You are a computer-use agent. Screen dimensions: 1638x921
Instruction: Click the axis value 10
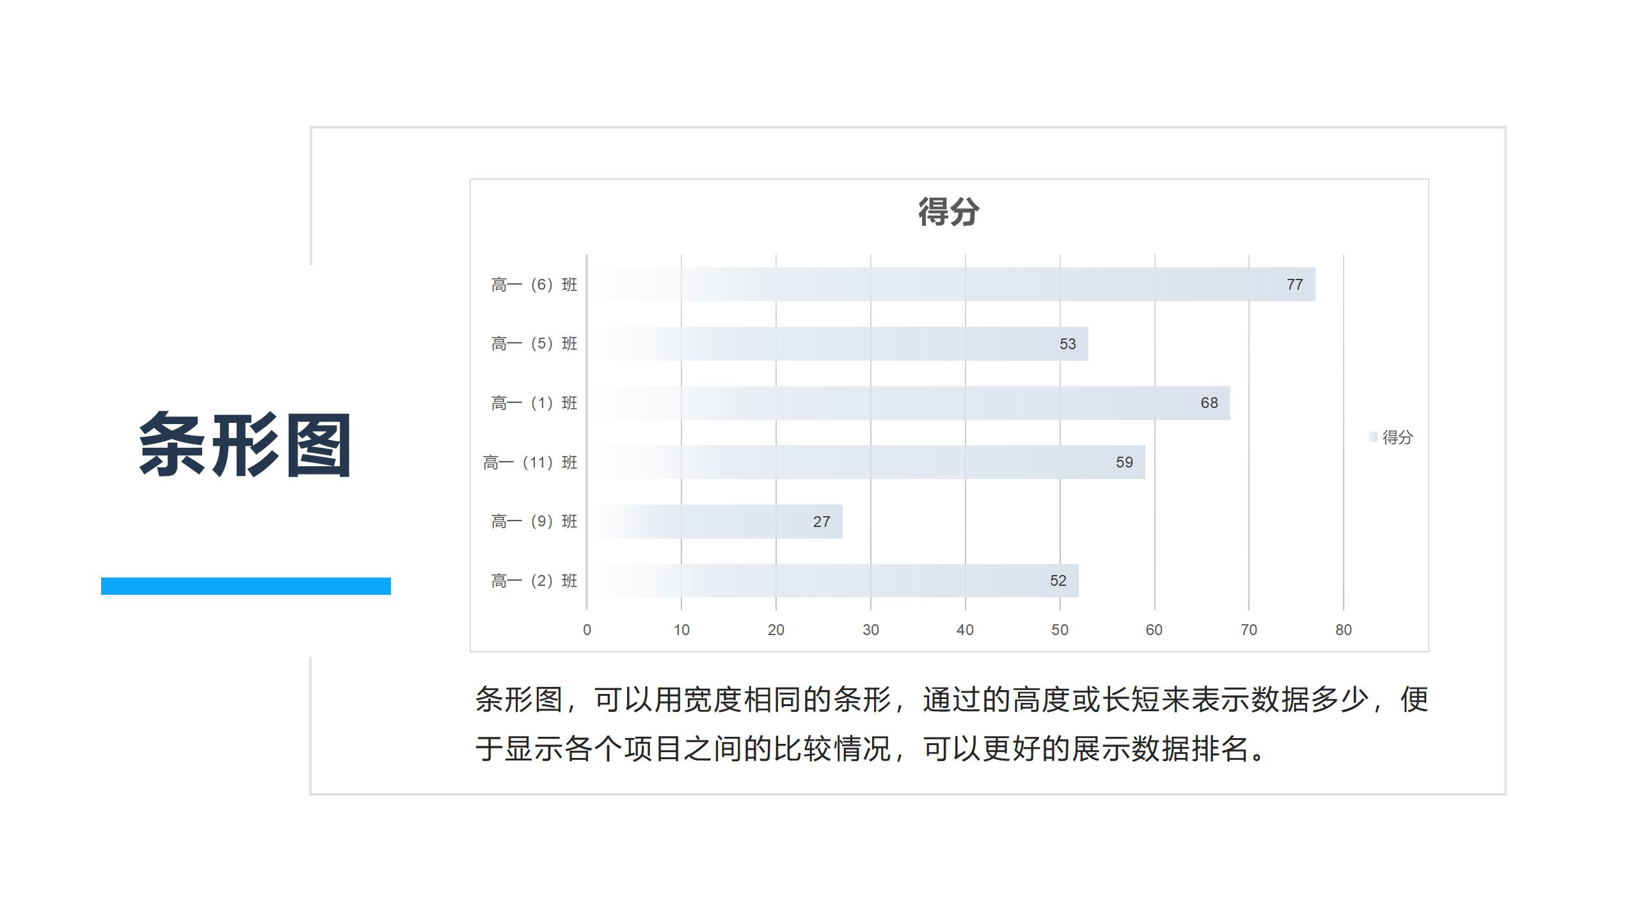[681, 630]
